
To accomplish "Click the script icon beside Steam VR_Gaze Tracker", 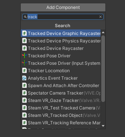I will (24, 100).
